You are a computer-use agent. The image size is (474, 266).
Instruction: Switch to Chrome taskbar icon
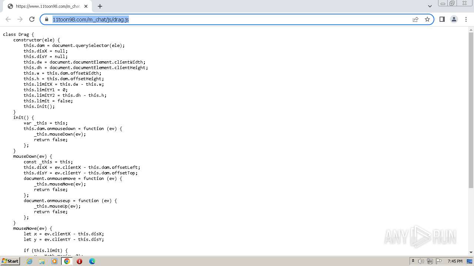[67, 261]
